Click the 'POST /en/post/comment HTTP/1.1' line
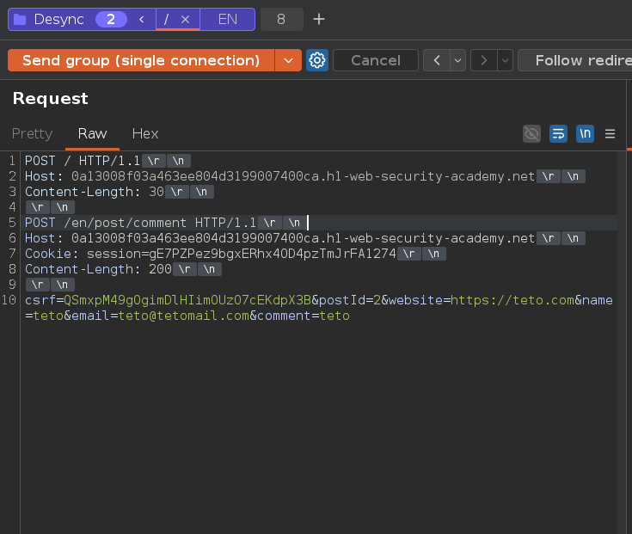 (x=140, y=223)
